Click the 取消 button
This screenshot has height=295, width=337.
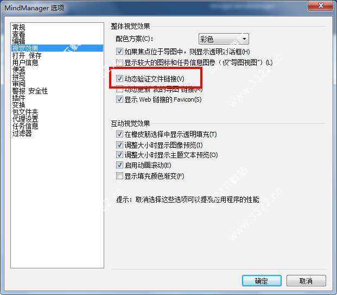306,280
